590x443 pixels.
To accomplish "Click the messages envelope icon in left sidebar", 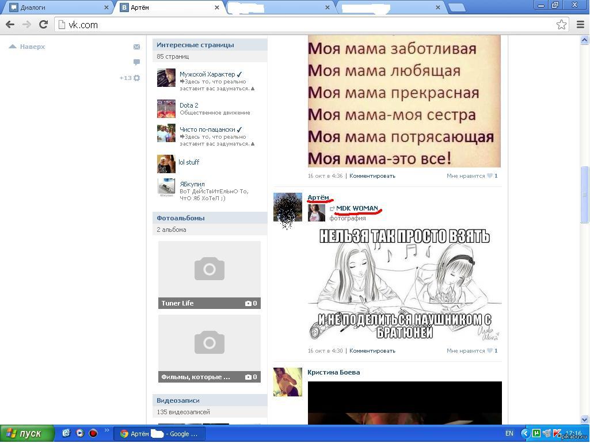I will (x=136, y=47).
